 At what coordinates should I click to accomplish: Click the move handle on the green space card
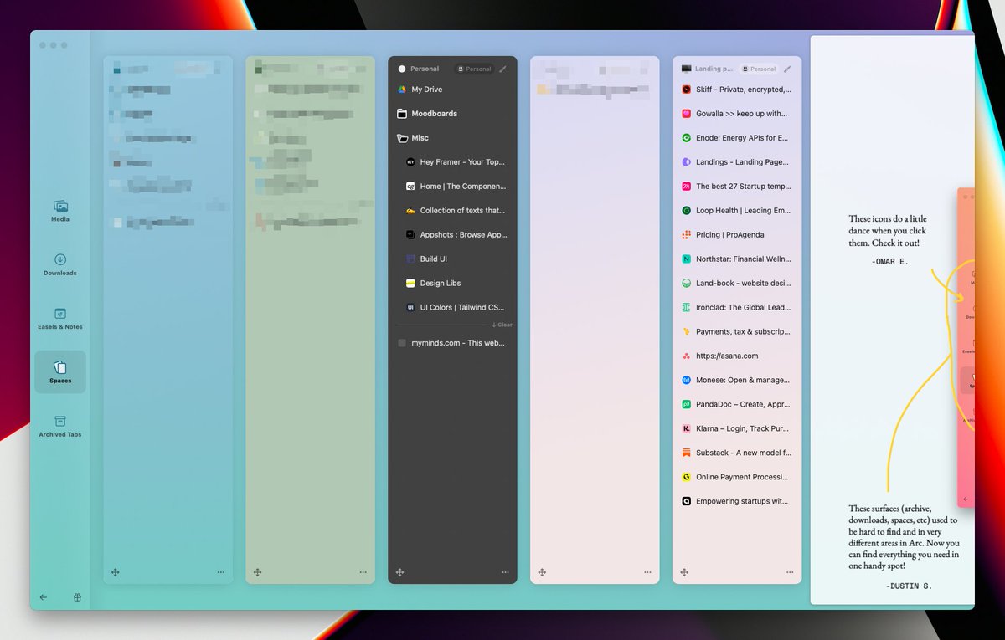pos(258,572)
